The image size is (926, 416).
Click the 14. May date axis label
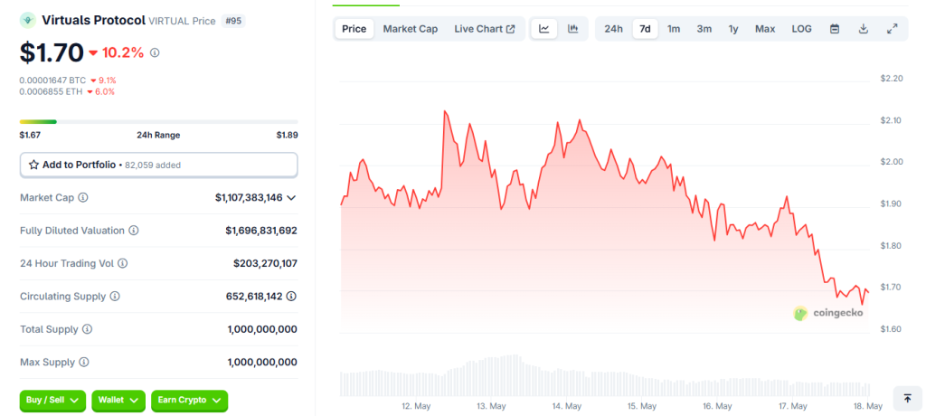tap(566, 407)
